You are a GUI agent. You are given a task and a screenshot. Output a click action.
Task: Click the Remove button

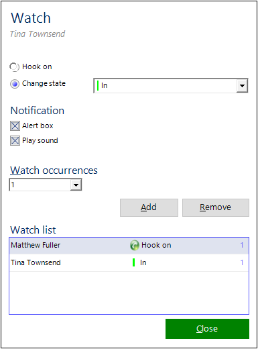click(216, 207)
